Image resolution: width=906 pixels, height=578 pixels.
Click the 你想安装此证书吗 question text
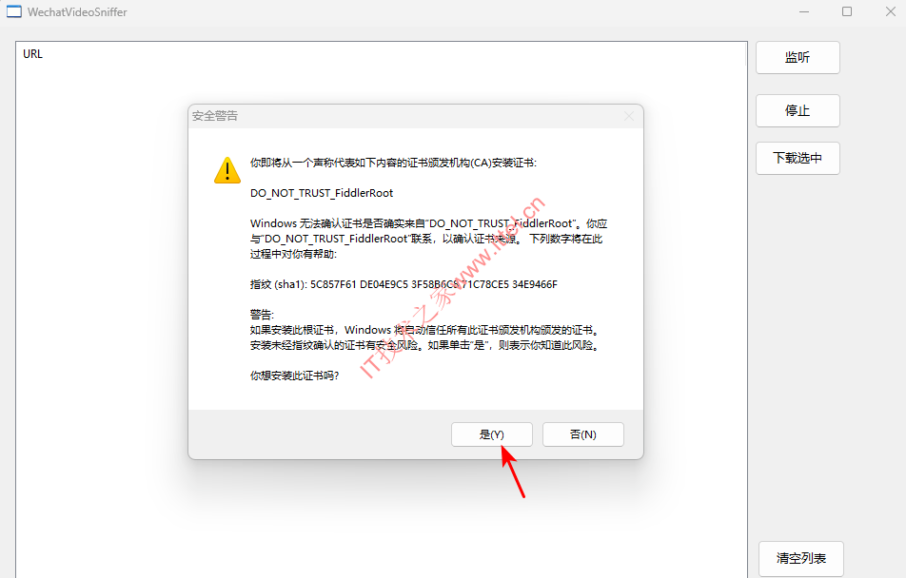click(x=294, y=376)
